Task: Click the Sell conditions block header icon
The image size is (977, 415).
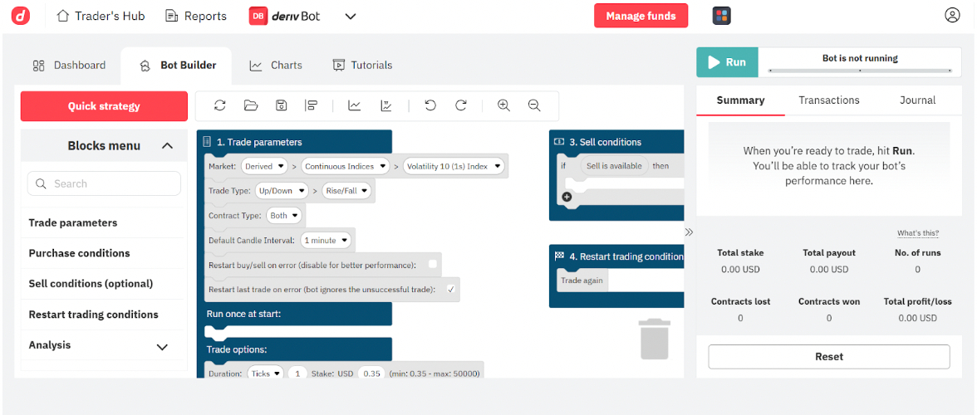Action: point(559,142)
